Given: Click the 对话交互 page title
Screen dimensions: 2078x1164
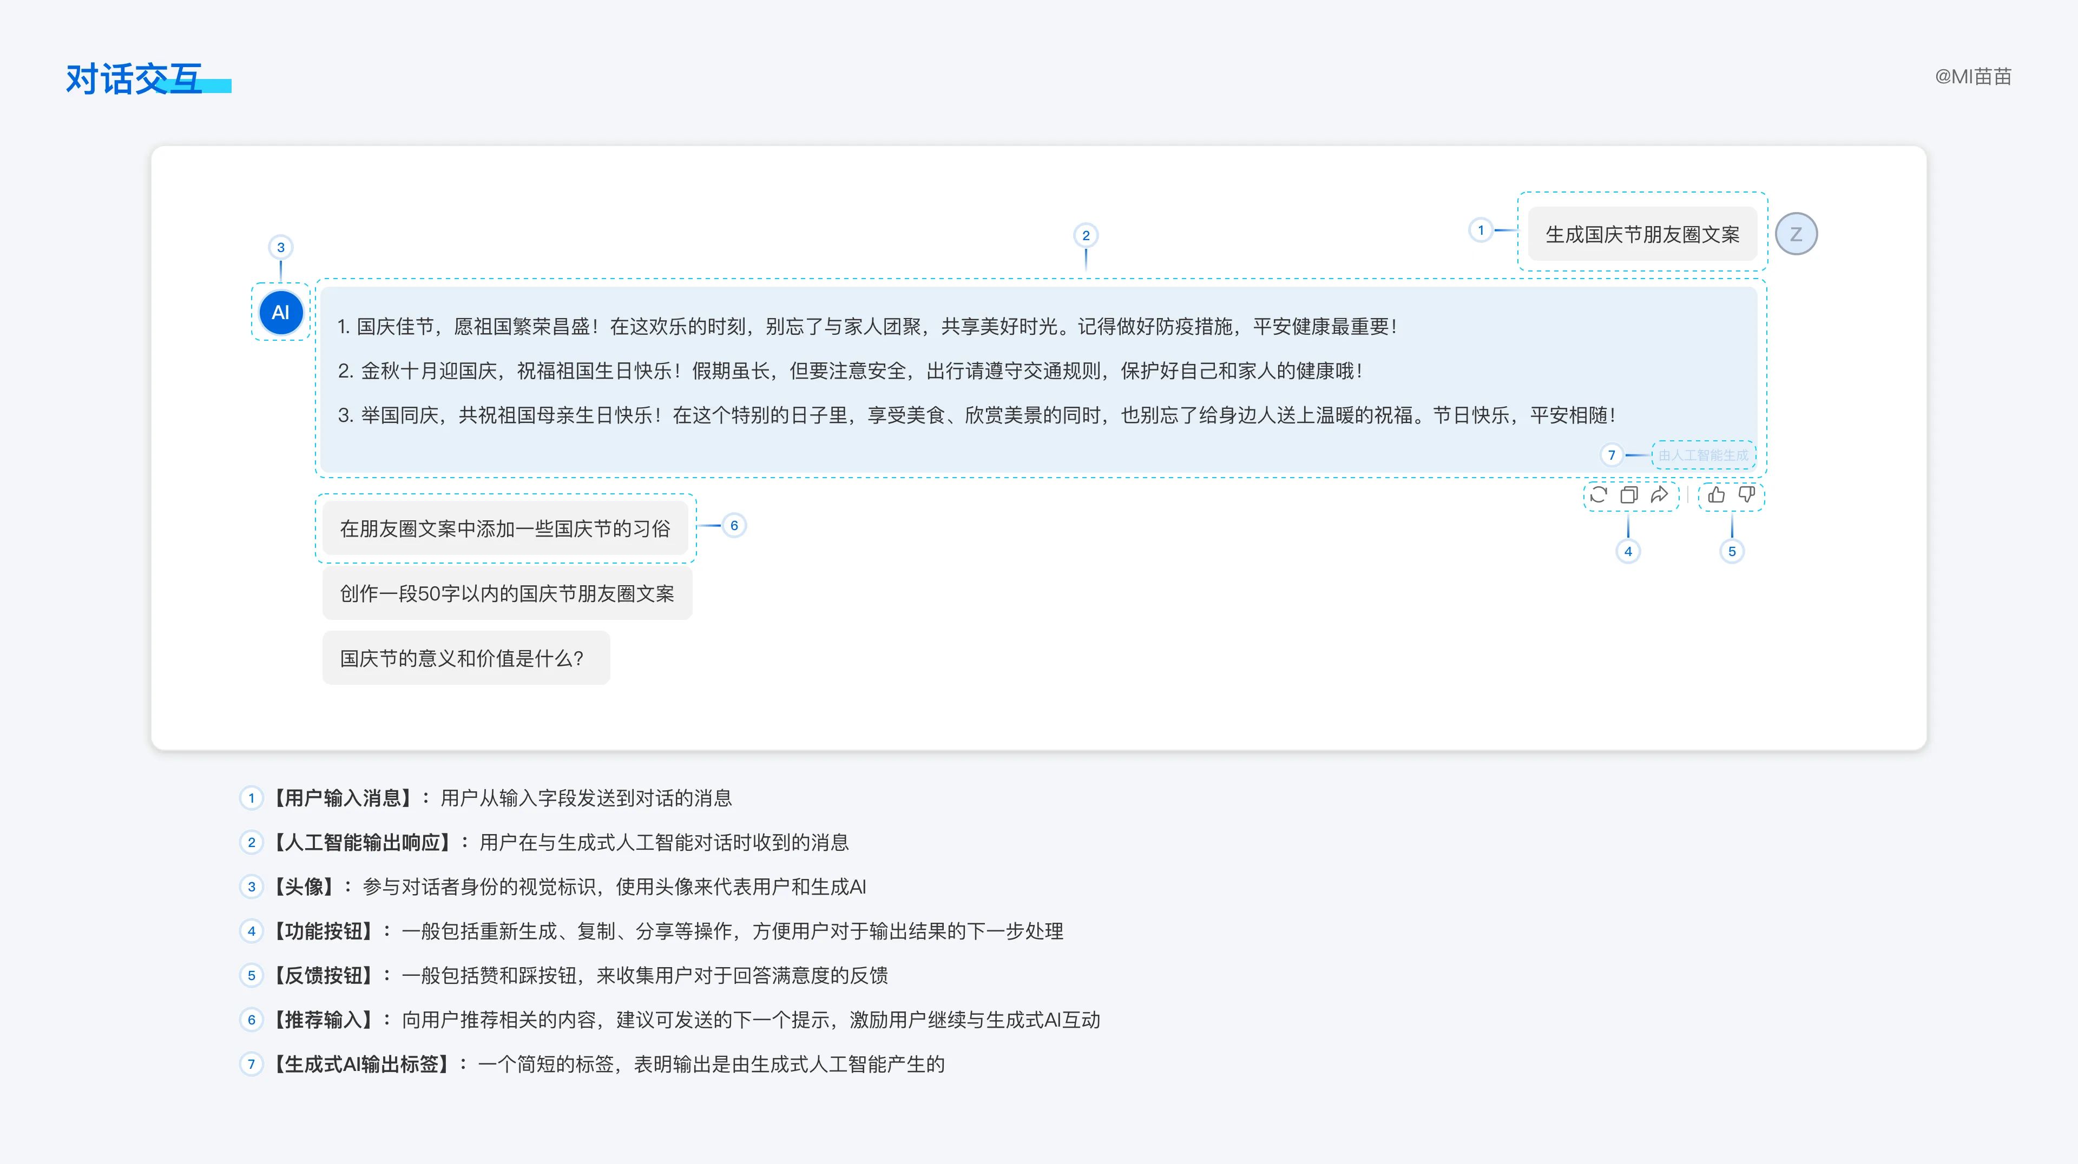Looking at the screenshot, I should [x=134, y=79].
